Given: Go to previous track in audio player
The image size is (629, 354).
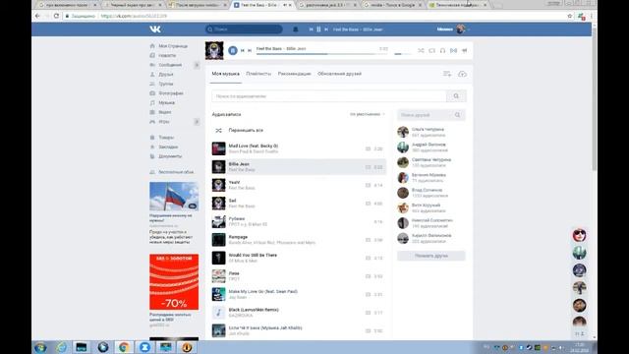Looking at the screenshot, I should pos(243,50).
